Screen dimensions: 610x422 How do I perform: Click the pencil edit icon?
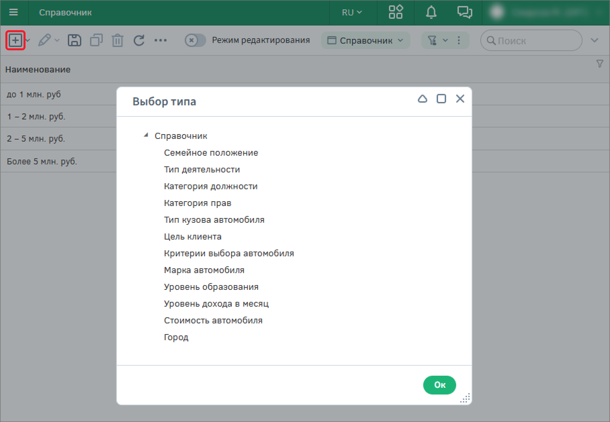pos(45,41)
